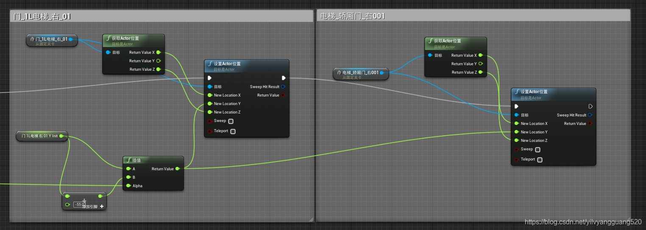Click top input pin of the add node
This screenshot has width=646, height=230.
click(x=67, y=196)
